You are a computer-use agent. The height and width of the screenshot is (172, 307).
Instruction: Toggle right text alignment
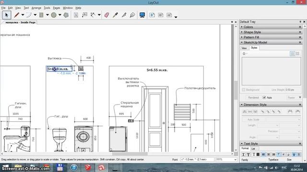click(273, 154)
